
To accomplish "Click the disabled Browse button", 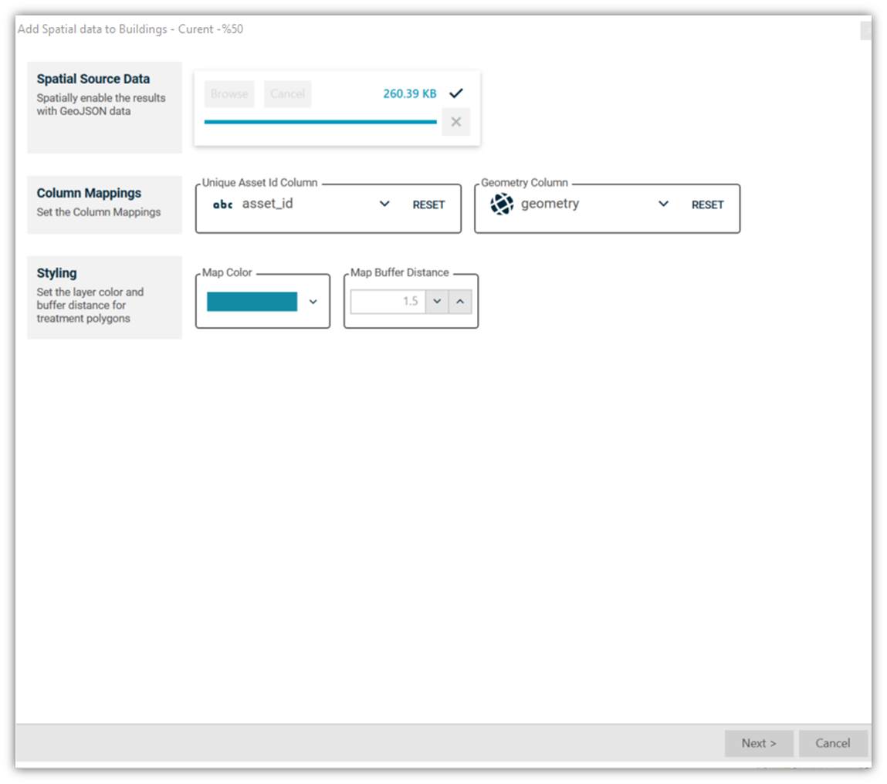I will pyautogui.click(x=229, y=94).
